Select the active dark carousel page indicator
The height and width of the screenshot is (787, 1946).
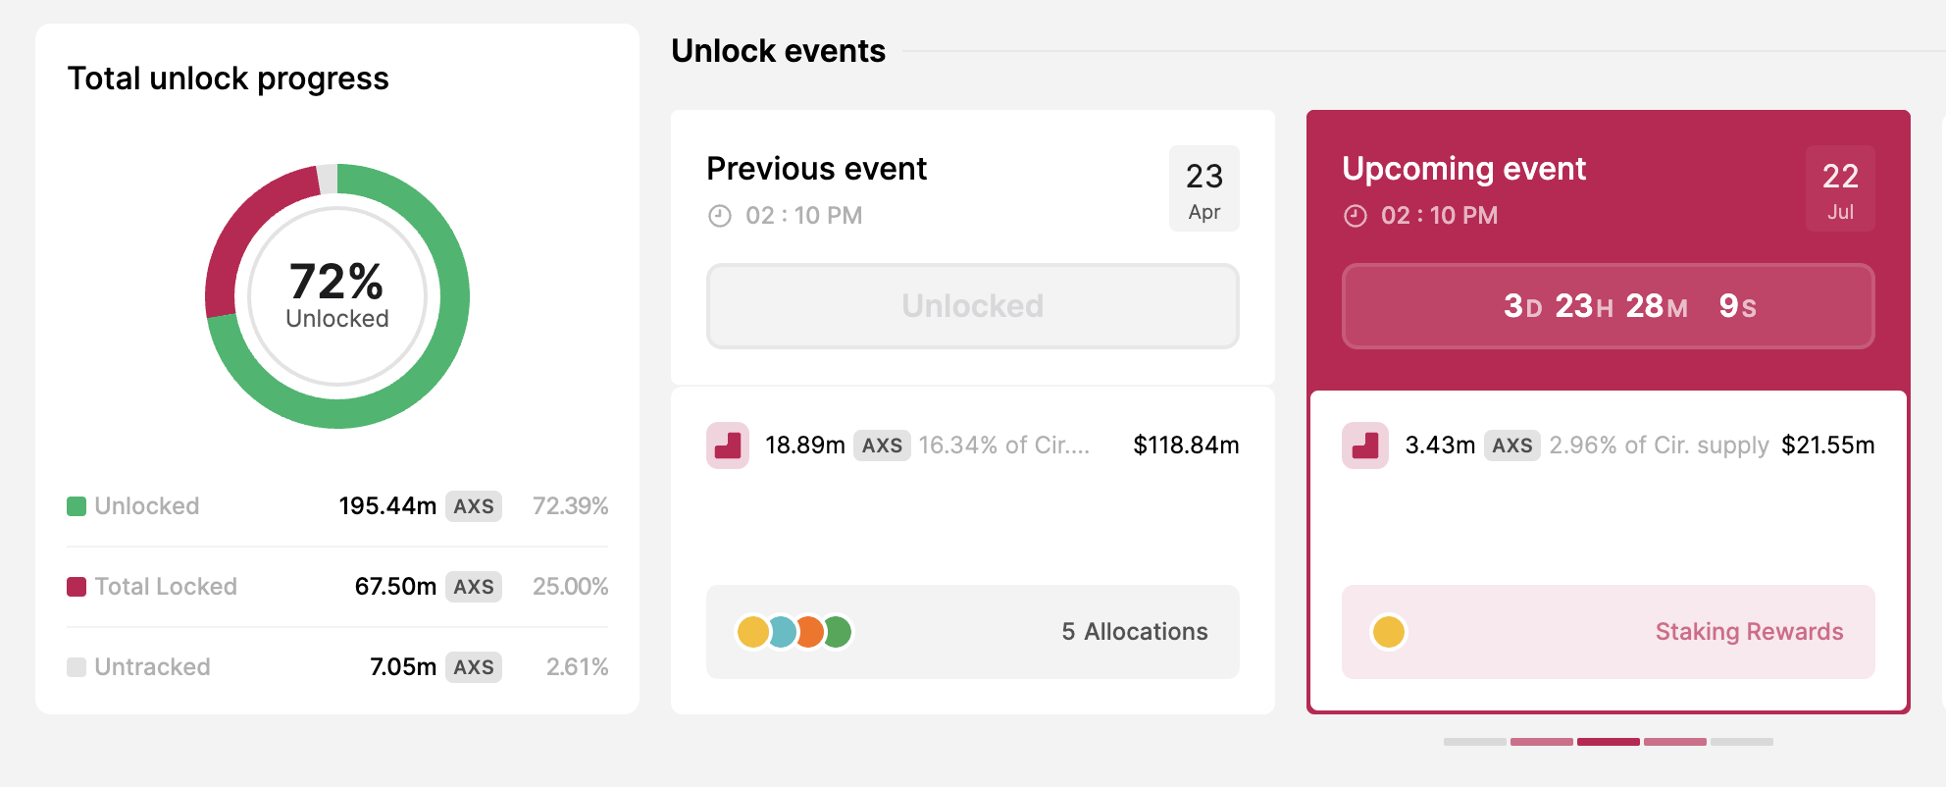1609,742
